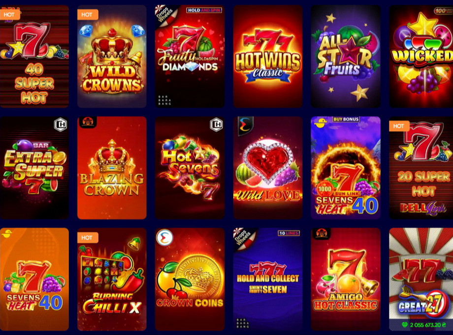Launch Amigo Hot Classic slot

pos(346,279)
